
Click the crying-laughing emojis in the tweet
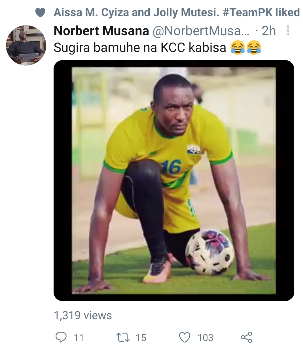pyautogui.click(x=246, y=48)
